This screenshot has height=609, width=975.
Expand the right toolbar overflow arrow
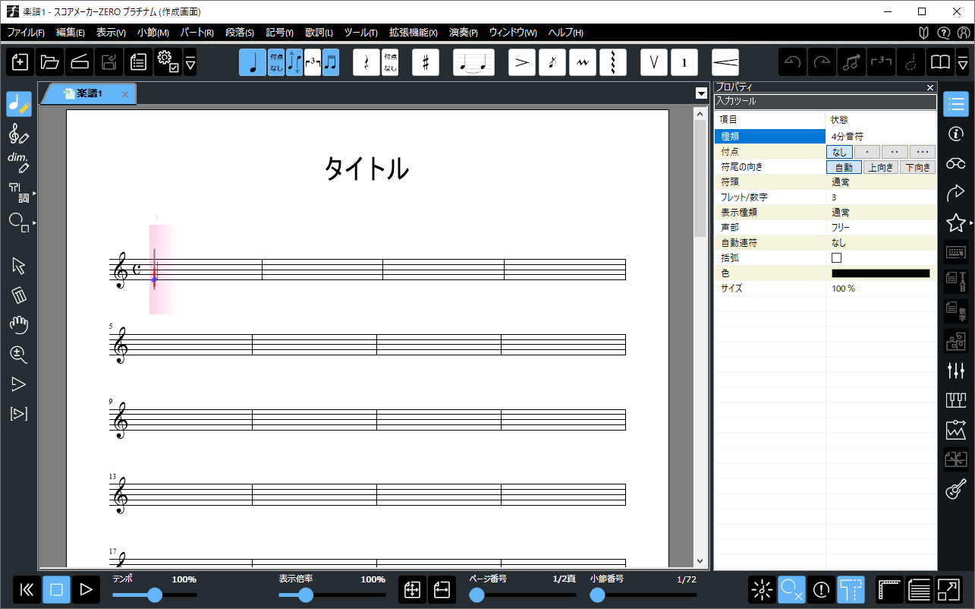(963, 62)
